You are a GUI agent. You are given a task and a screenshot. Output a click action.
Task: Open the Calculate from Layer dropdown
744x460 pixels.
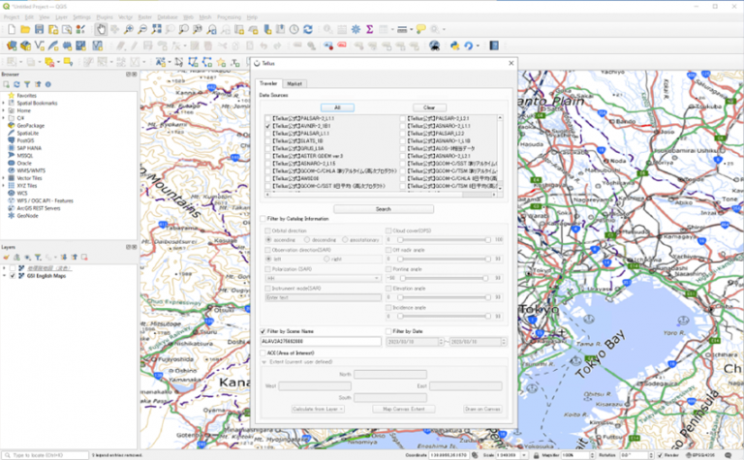point(318,409)
